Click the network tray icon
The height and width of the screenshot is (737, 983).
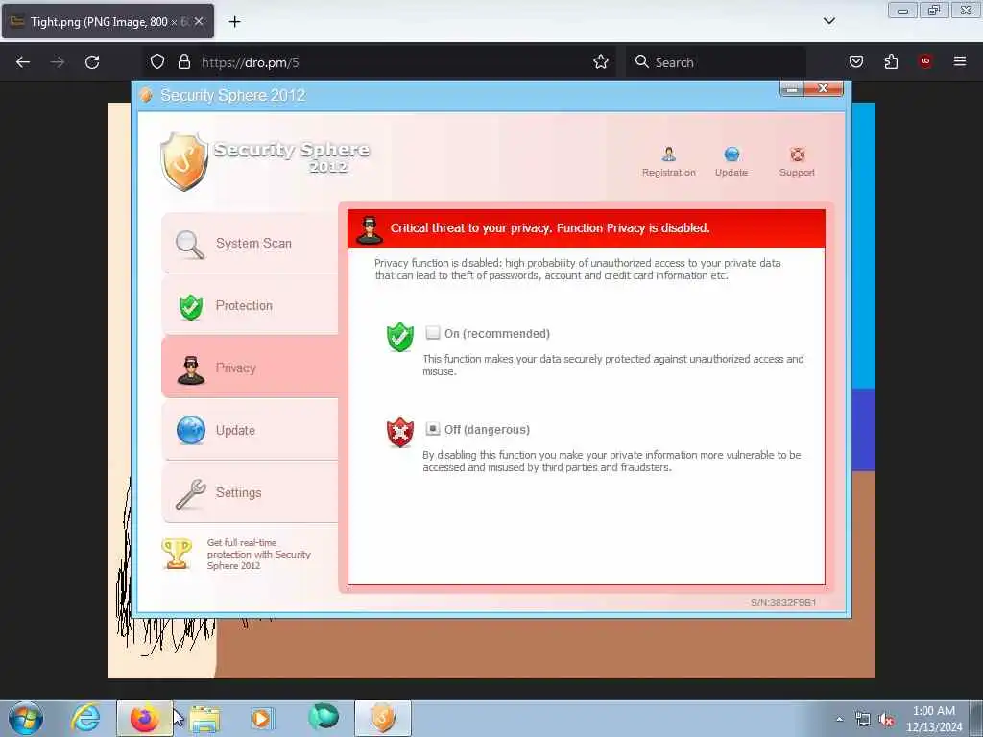[863, 720]
